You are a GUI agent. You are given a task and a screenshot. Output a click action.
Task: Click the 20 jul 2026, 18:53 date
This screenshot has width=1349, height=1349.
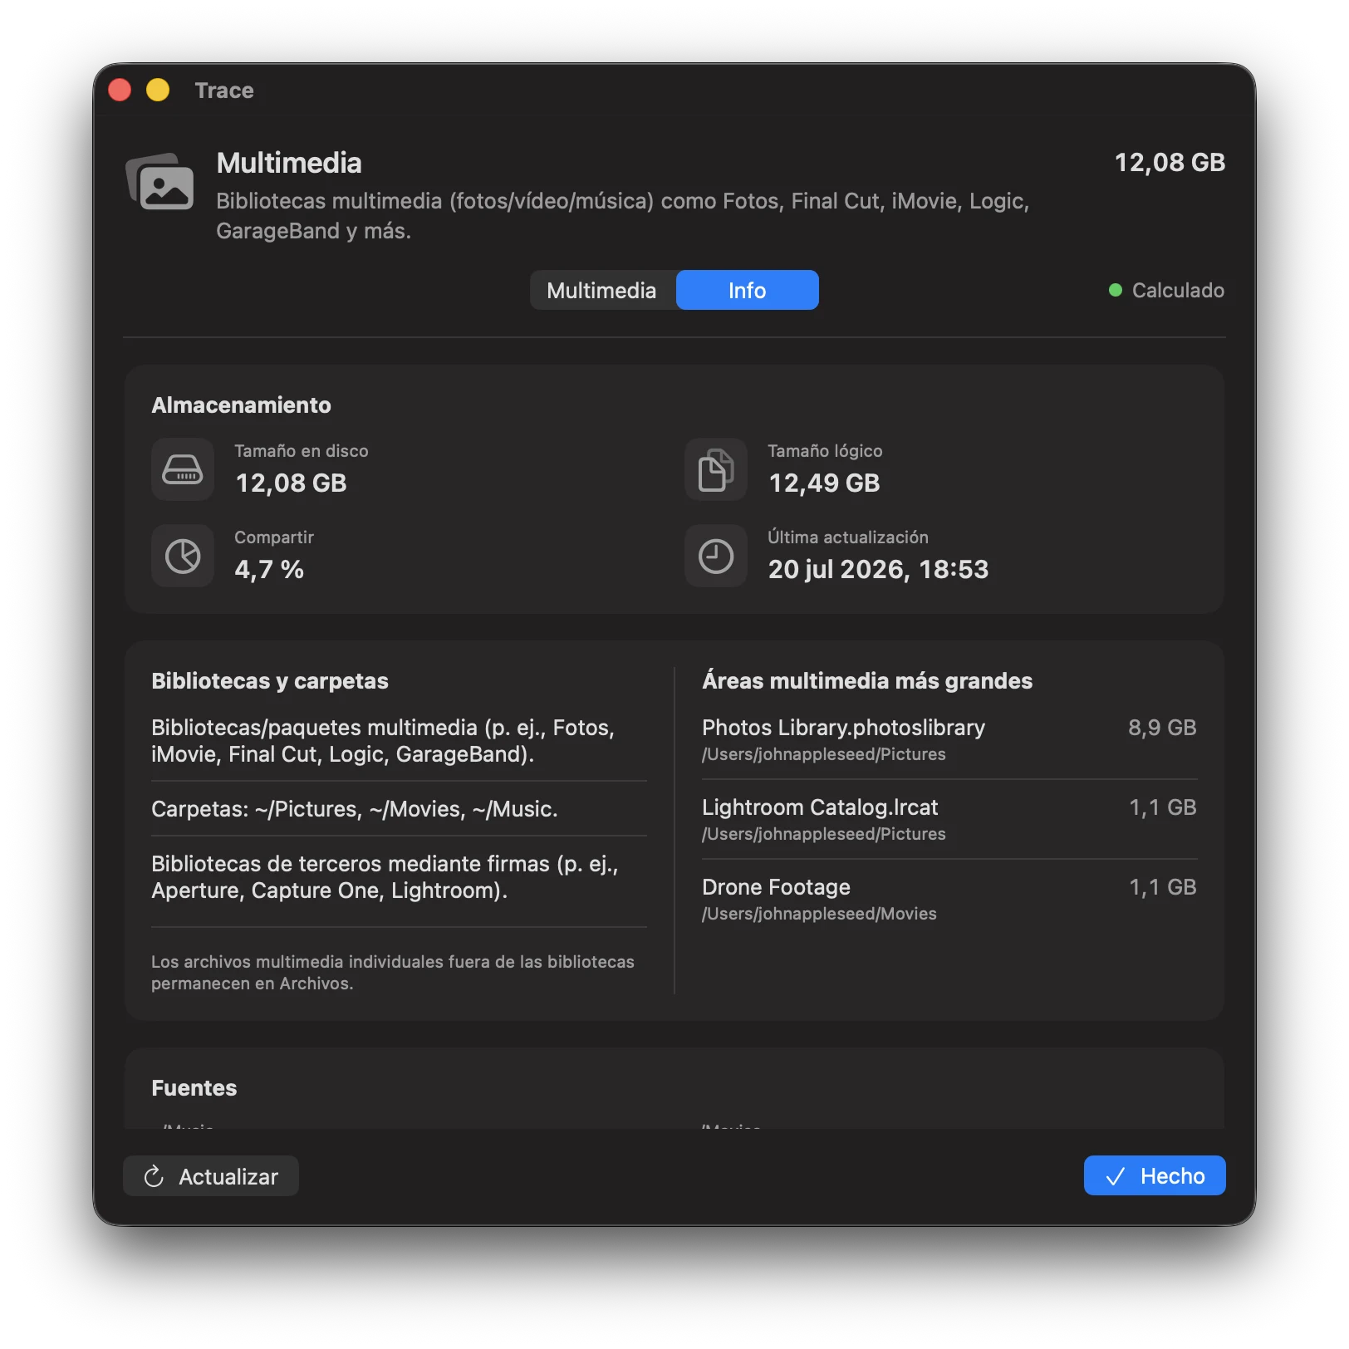pyautogui.click(x=878, y=569)
